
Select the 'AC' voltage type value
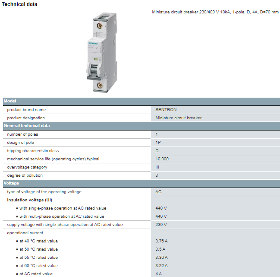(x=158, y=192)
